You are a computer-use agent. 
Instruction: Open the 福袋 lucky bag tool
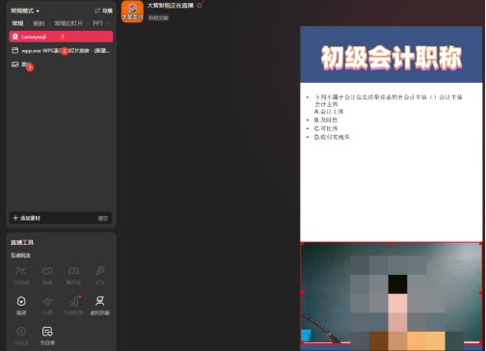click(x=21, y=306)
